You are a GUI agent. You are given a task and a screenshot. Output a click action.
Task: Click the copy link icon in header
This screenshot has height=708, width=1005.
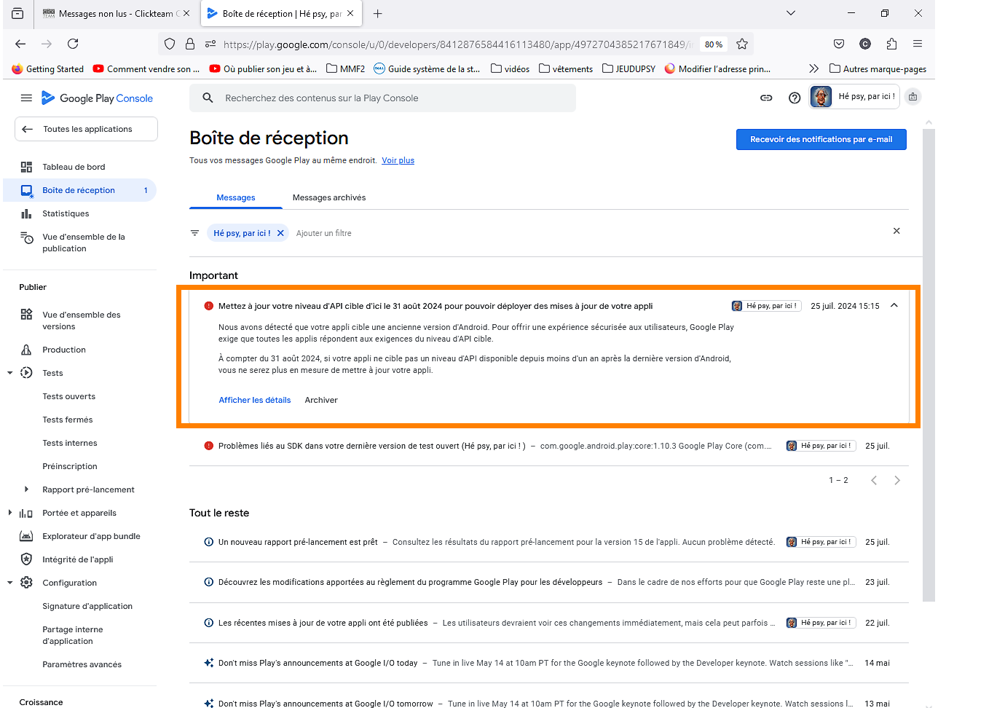pos(766,98)
